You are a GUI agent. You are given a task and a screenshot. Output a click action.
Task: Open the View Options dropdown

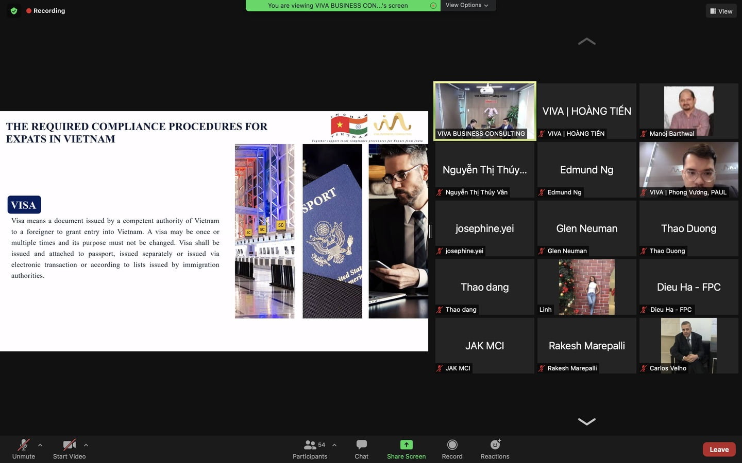click(x=467, y=5)
